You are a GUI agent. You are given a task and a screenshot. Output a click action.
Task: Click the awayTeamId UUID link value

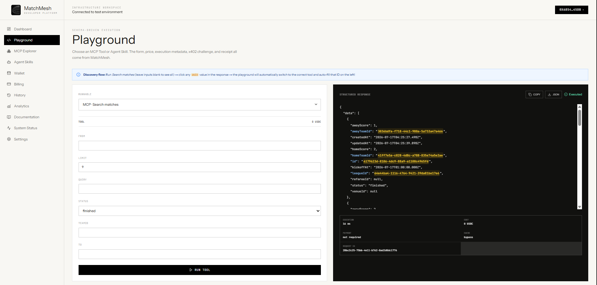pos(410,131)
